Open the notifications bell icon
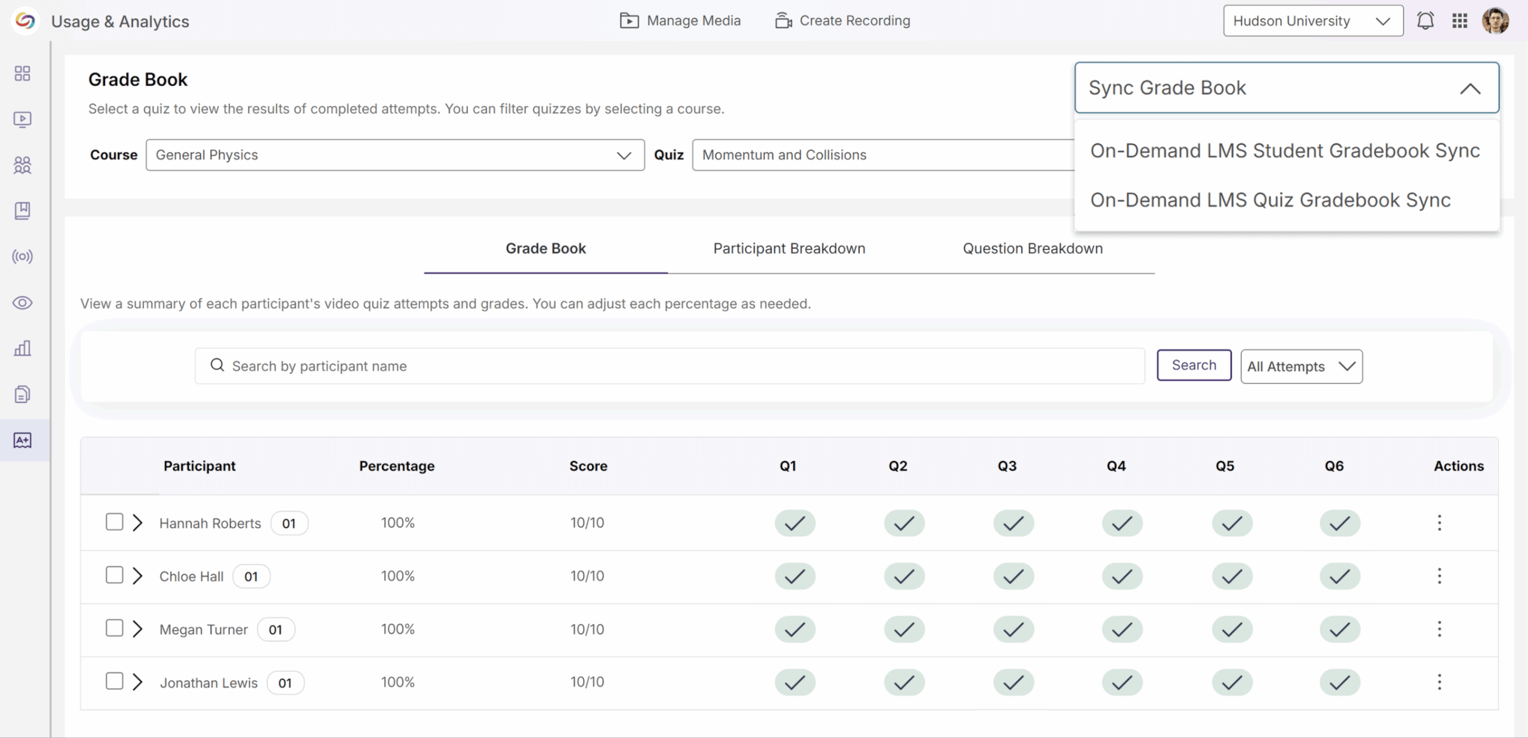This screenshot has height=738, width=1528. (x=1425, y=21)
